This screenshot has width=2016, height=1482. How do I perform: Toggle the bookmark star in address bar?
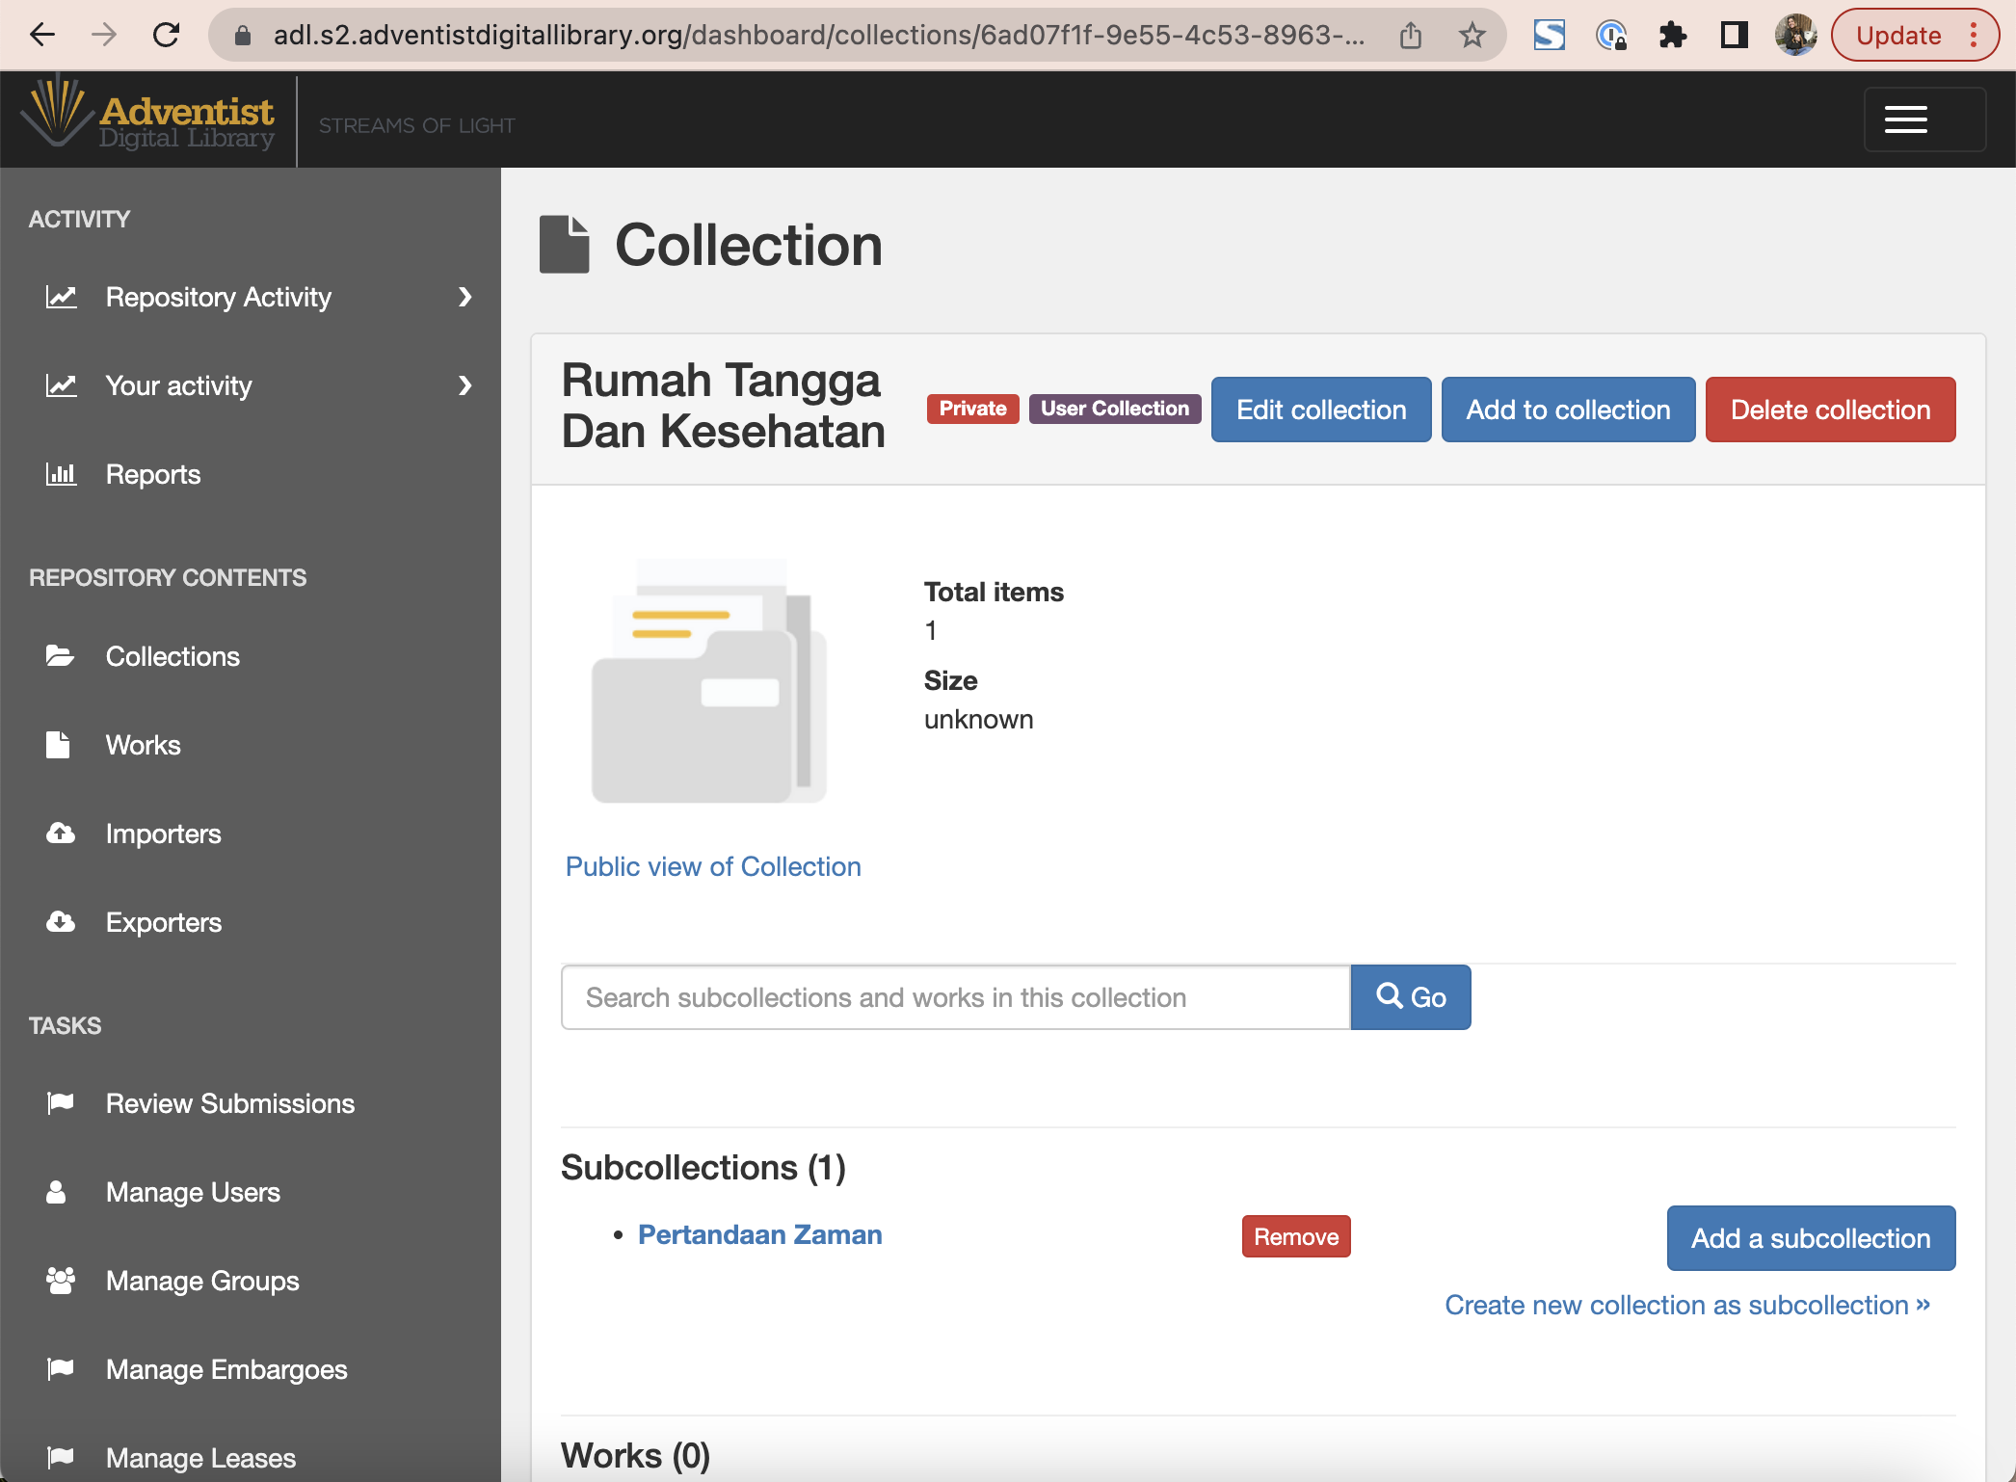pyautogui.click(x=1472, y=35)
